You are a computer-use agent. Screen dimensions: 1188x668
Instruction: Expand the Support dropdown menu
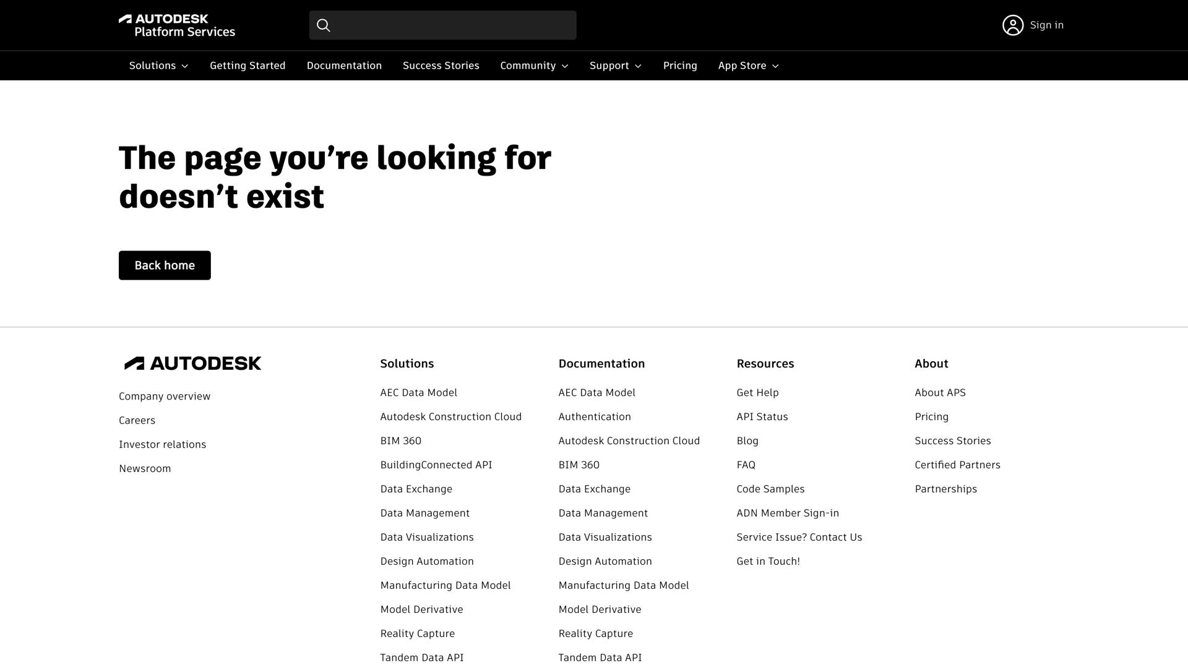coord(615,66)
